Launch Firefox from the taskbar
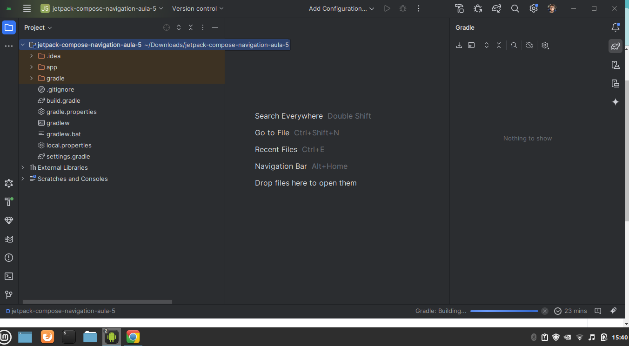The width and height of the screenshot is (629, 346). coord(47,337)
